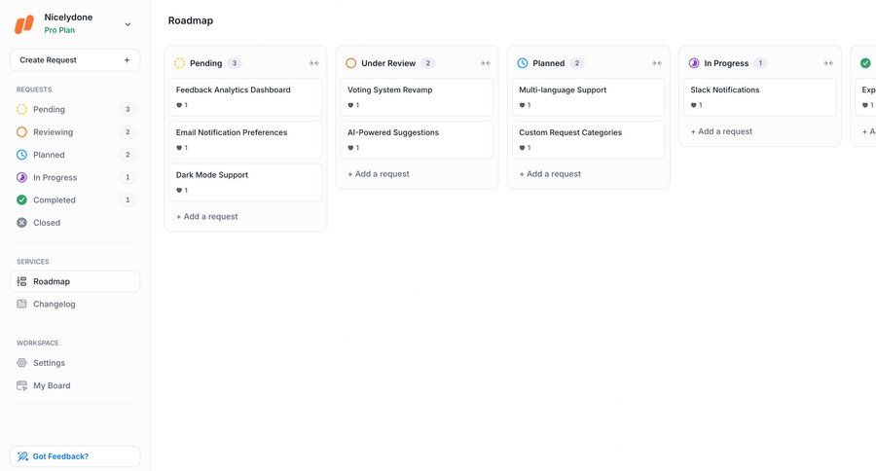Click the Closed icon in sidebar
Viewport: 876px width, 471px height.
[22, 223]
